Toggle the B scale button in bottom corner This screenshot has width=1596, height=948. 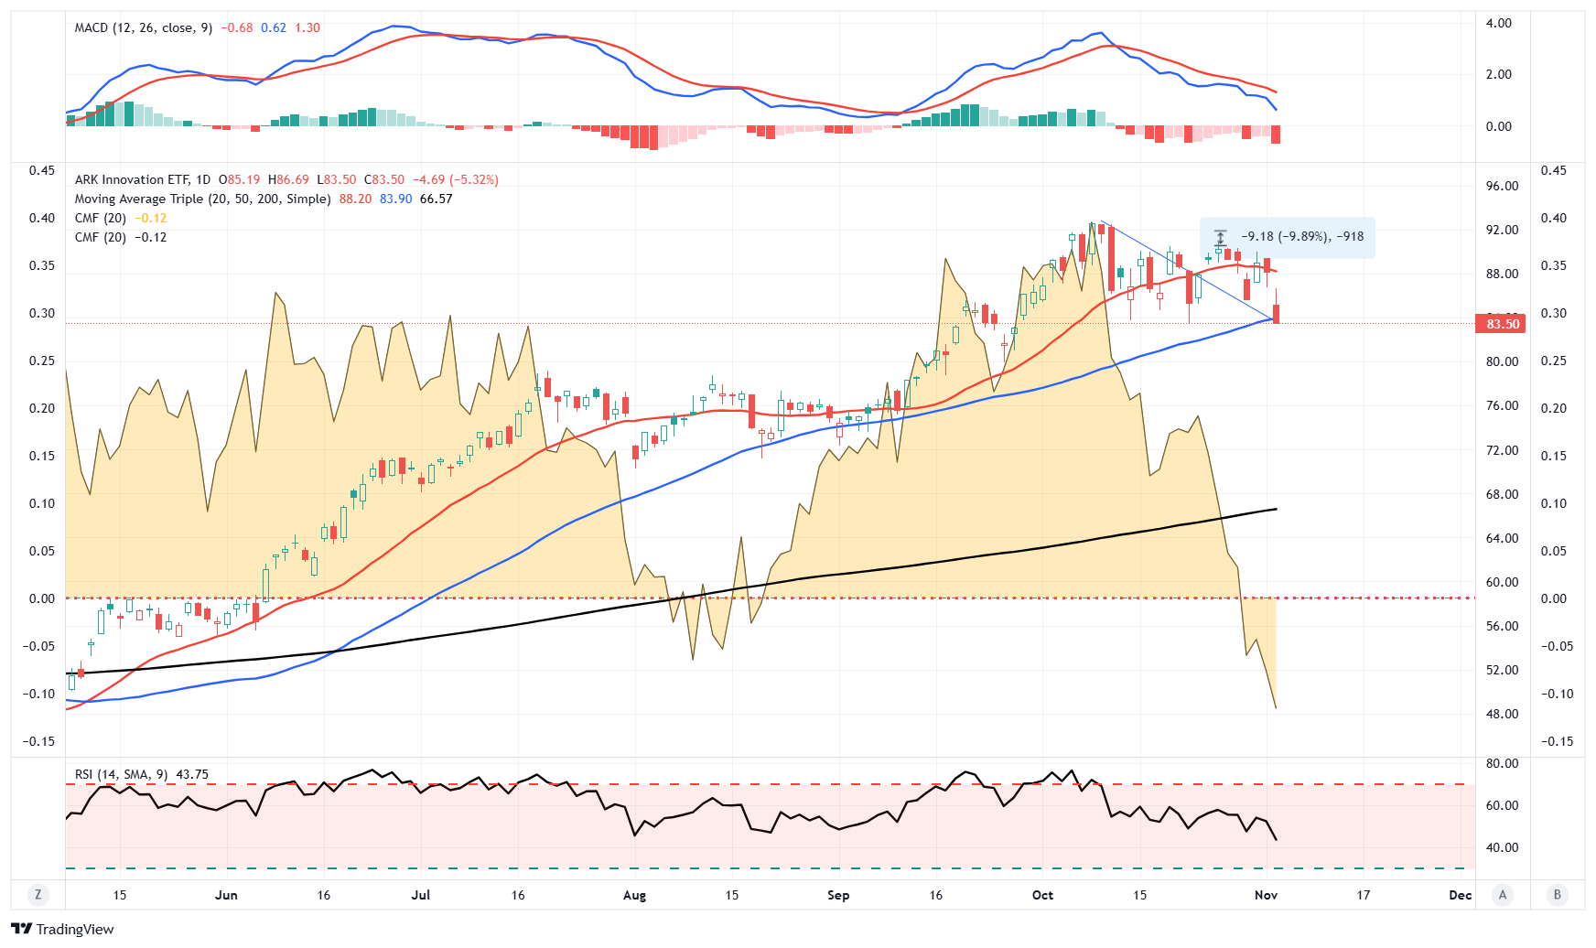pyautogui.click(x=1557, y=895)
